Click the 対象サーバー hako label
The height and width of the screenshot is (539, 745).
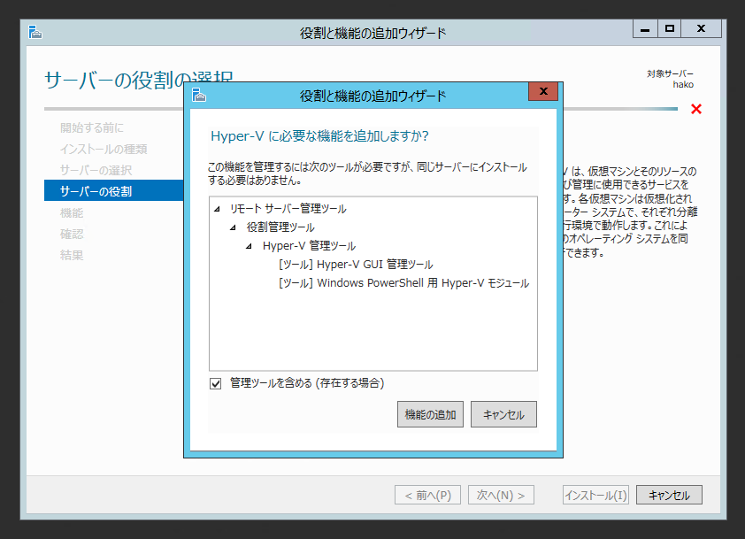click(670, 79)
